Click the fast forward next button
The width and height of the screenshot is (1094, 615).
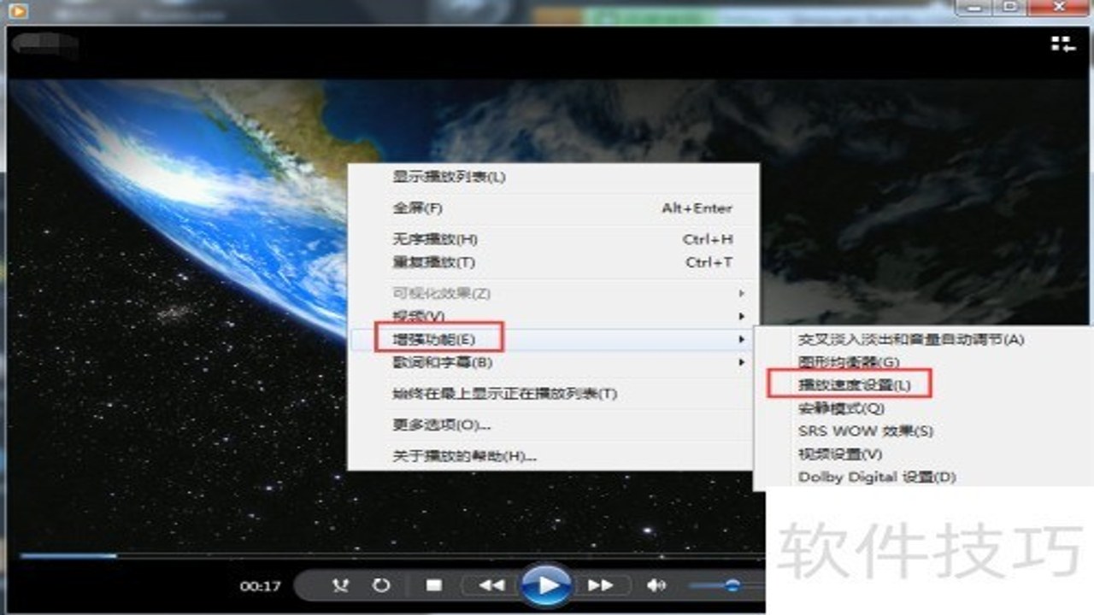click(x=601, y=585)
